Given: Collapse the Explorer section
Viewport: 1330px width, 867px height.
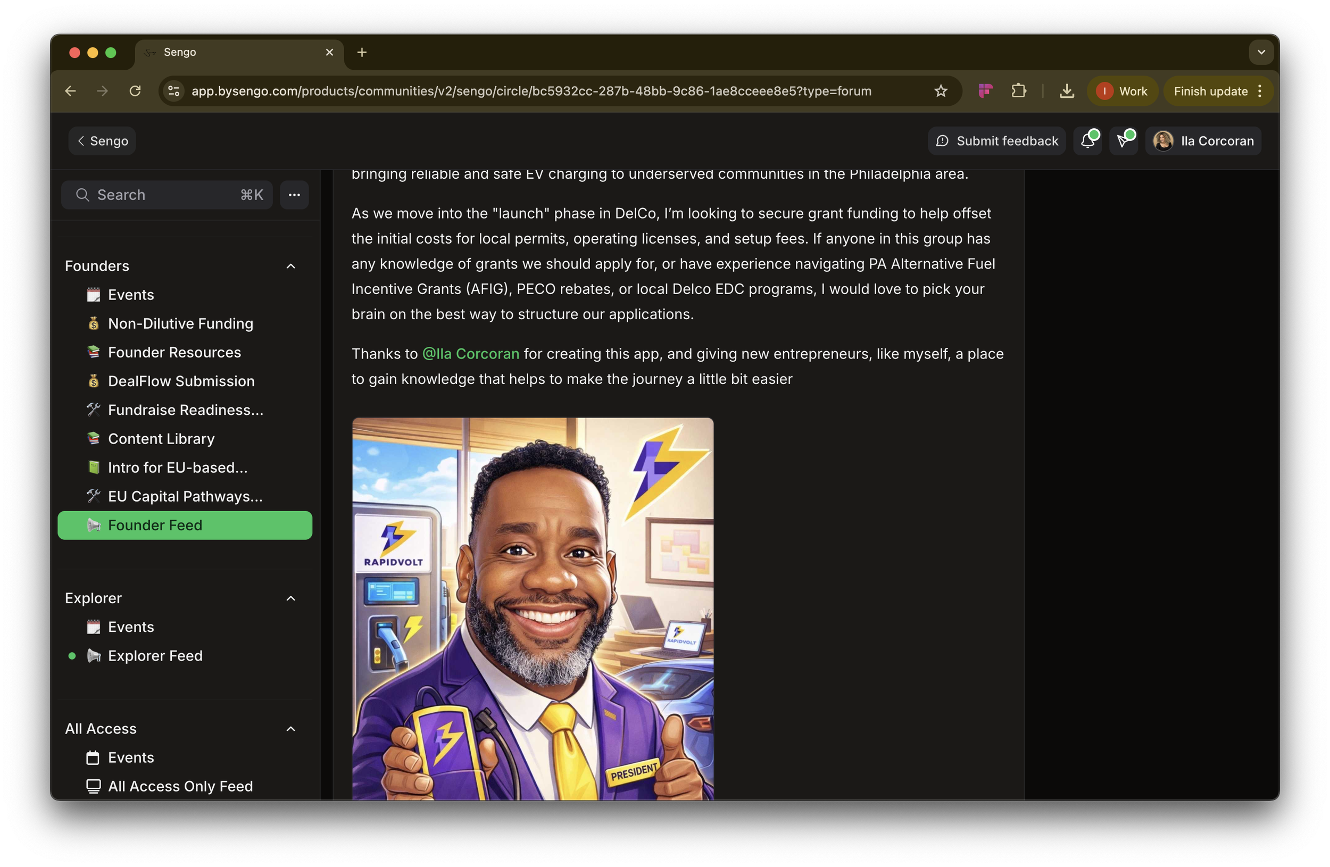Looking at the screenshot, I should click(x=290, y=598).
